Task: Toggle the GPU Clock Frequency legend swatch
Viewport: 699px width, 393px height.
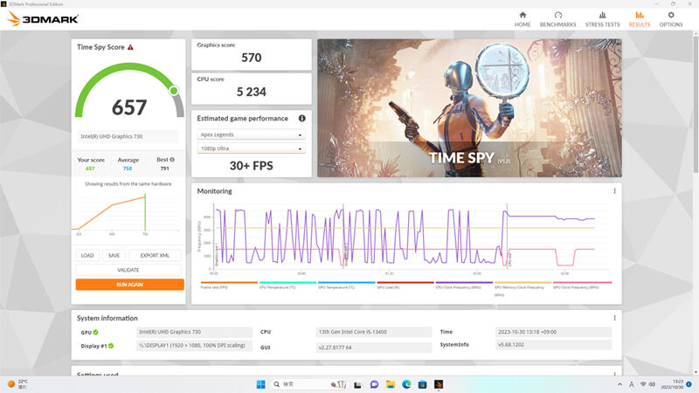Action: pos(582,282)
